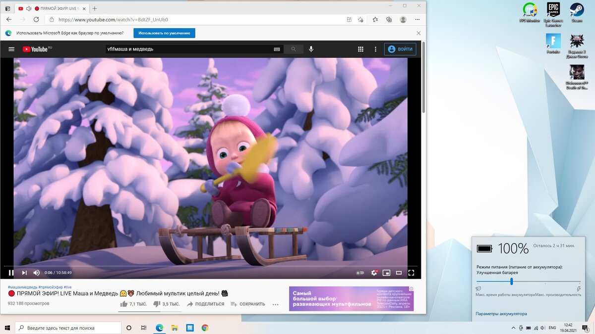Open YouTube settings three-dot menu
Image resolution: width=595 pixels, height=334 pixels.
(x=375, y=49)
